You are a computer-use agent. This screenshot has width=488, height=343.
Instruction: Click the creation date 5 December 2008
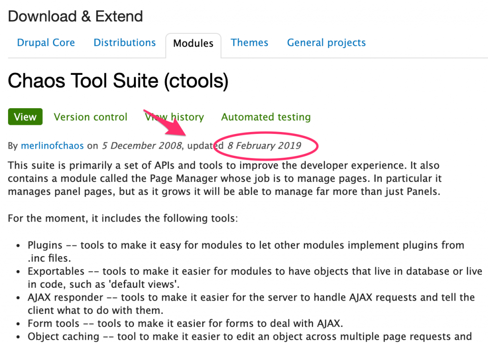142,146
